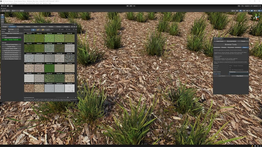Choose the spline placement mode icon
262x147 pixels.
37,30
